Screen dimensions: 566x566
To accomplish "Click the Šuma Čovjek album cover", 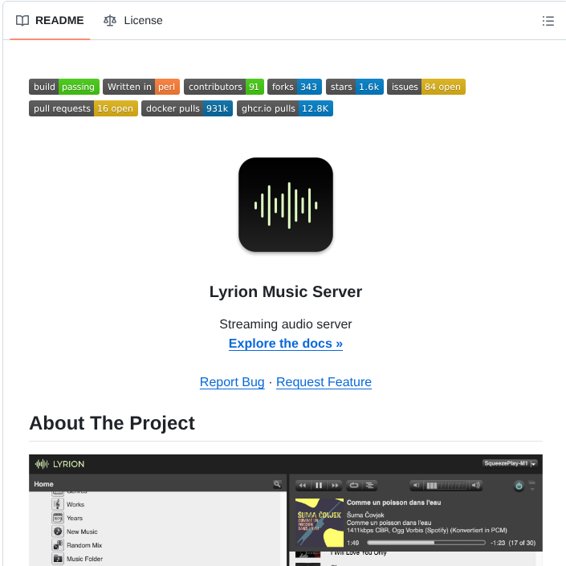I will click(x=320, y=523).
